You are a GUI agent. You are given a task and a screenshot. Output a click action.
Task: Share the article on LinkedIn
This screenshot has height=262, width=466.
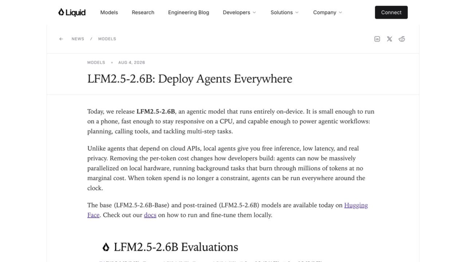click(377, 39)
